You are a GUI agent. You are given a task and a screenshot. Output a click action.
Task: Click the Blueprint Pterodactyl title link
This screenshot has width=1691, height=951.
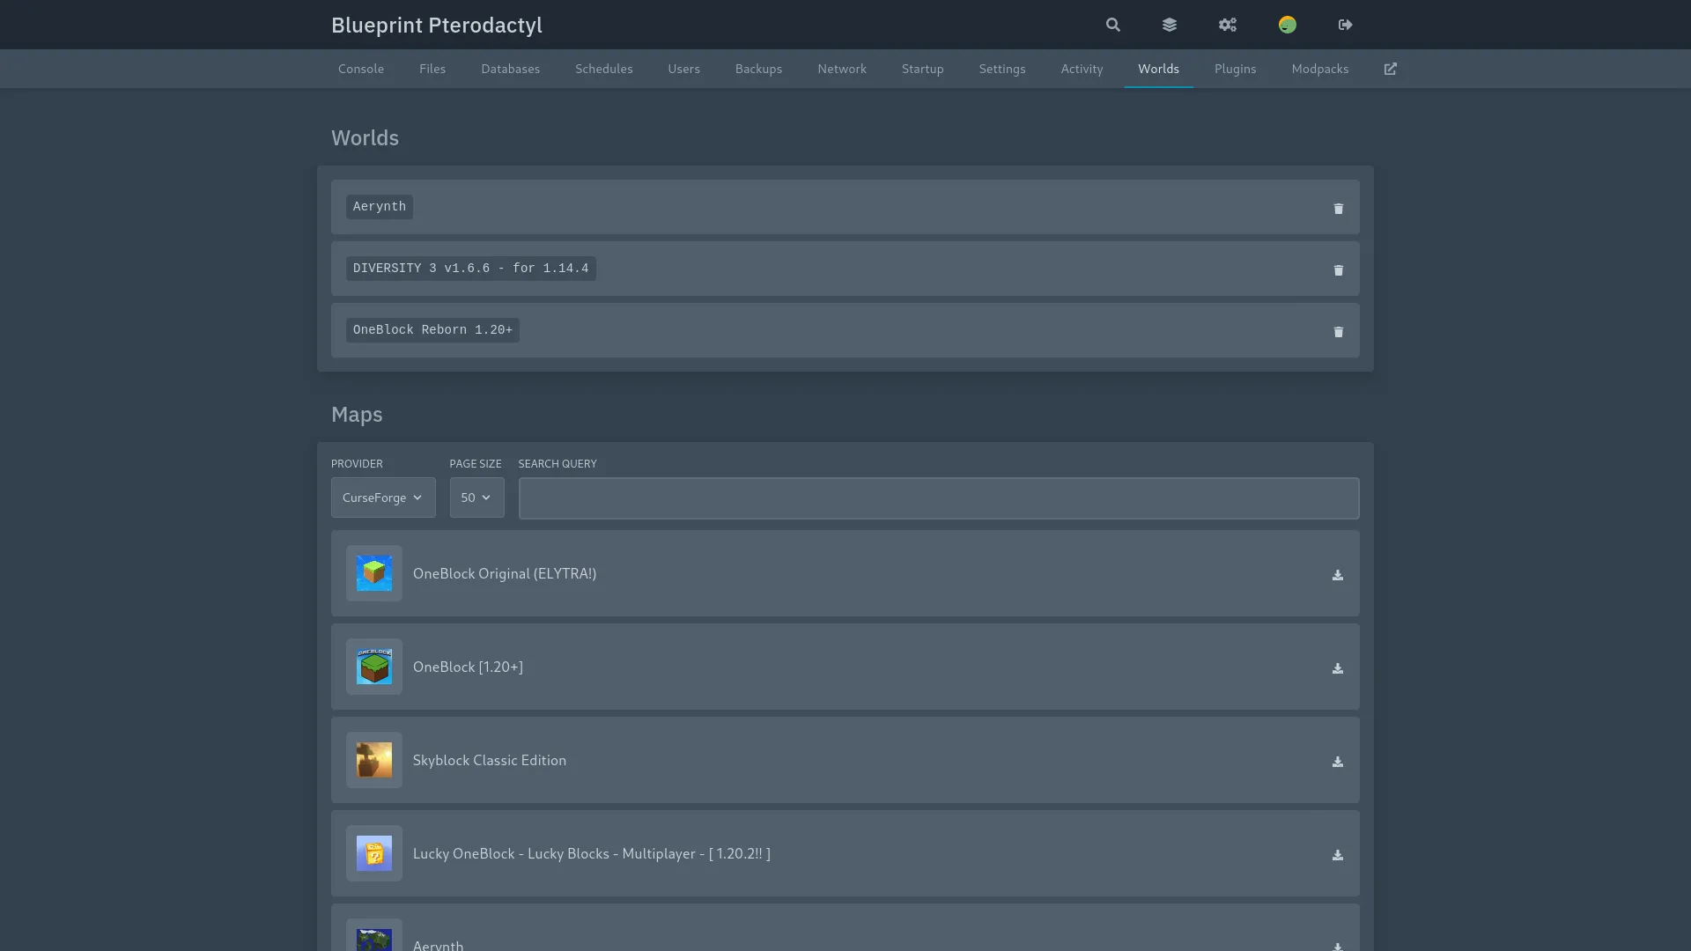tap(437, 25)
